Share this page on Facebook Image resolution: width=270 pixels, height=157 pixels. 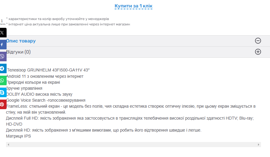pos(2,45)
